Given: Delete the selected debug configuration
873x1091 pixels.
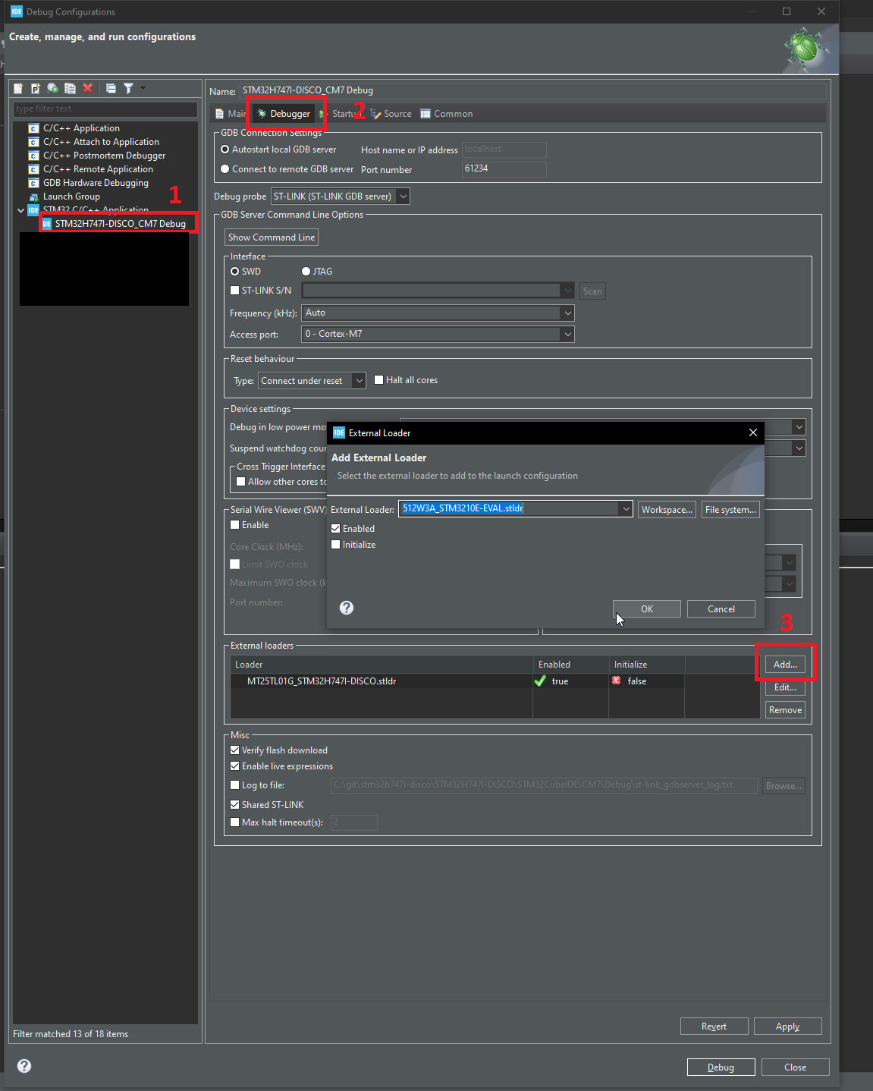Looking at the screenshot, I should click(x=88, y=88).
